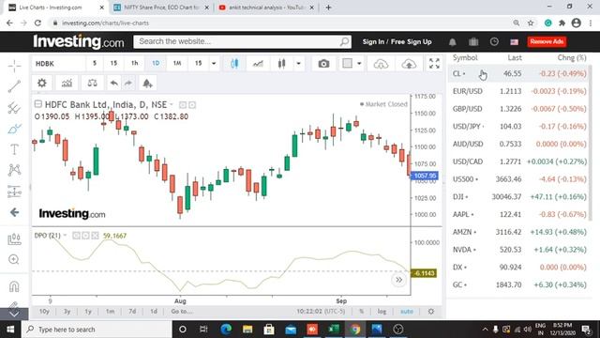Toggle the percent scale
This screenshot has width=600, height=338.
[361, 312]
